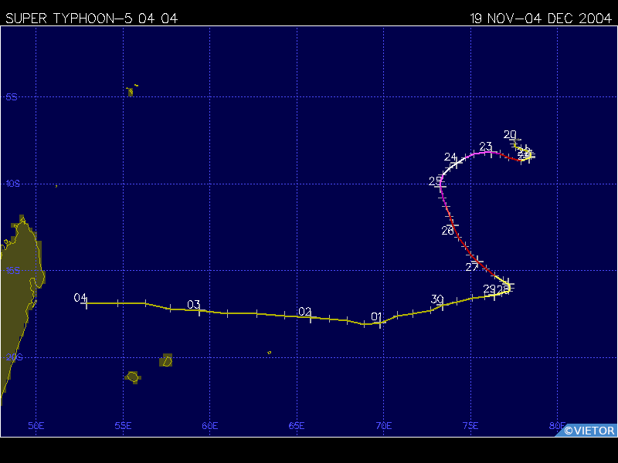Select the day 03 track position label
This screenshot has height=463, width=618.
click(194, 304)
